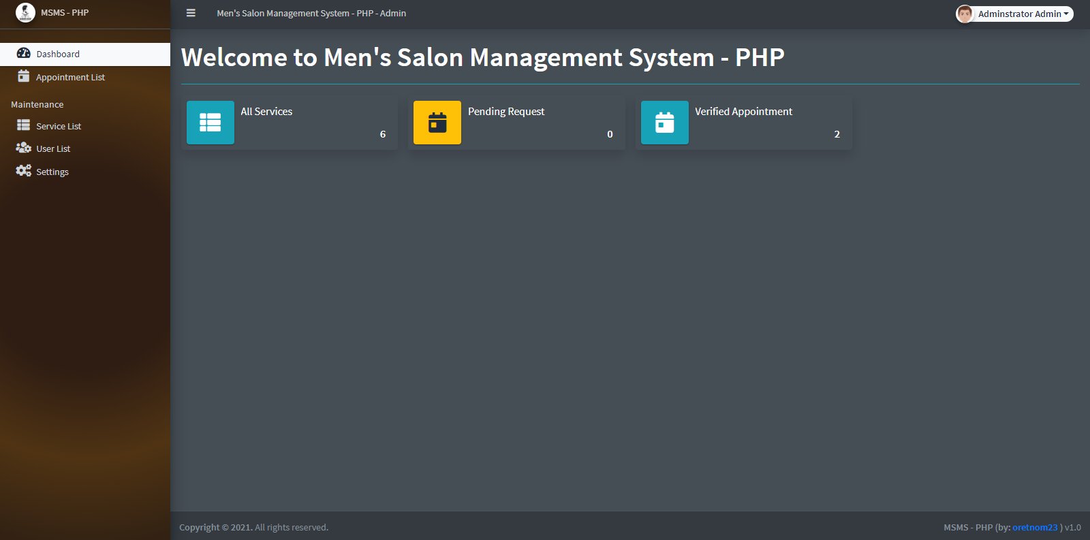The width and height of the screenshot is (1090, 540).
Task: Click the dropdown caret beside Adminstrator Admin
Action: 1066,14
